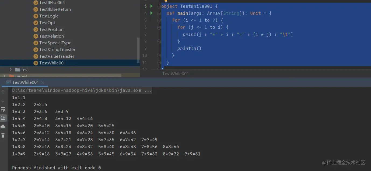Select TestWhile001 in project tree
The height and width of the screenshot is (171, 371).
coord(52,63)
